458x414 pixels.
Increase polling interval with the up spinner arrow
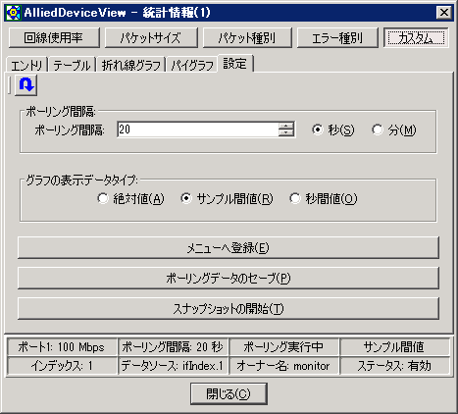tap(286, 126)
